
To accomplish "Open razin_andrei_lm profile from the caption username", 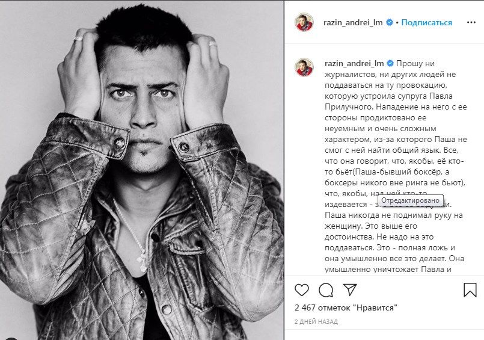I will 354,64.
